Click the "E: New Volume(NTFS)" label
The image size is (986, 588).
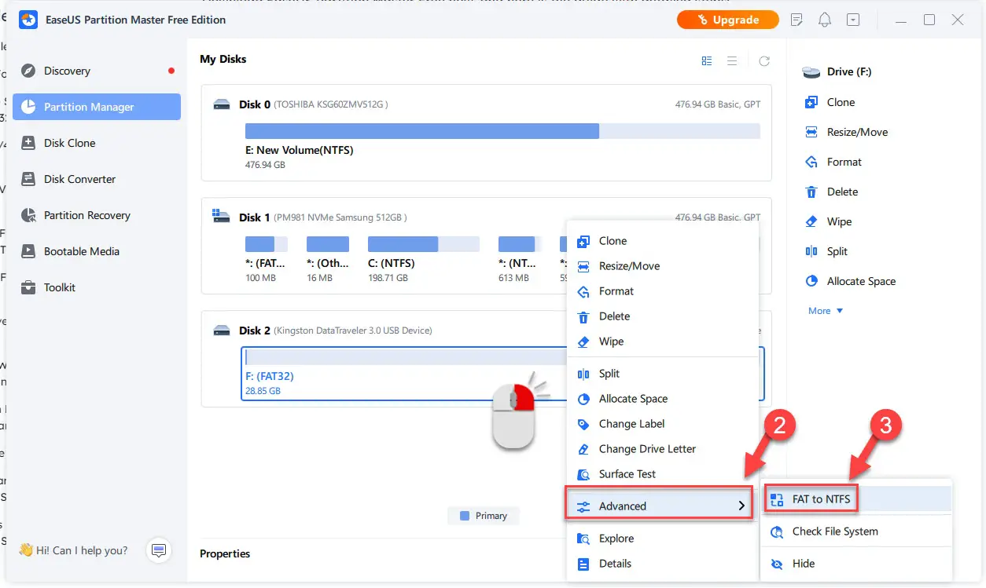[x=300, y=150]
